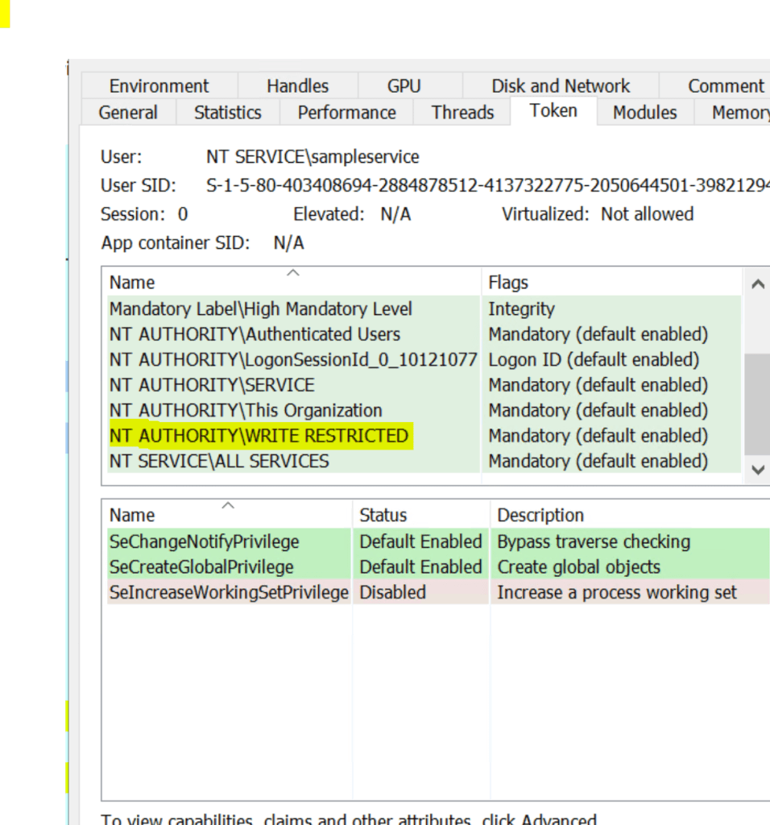This screenshot has height=825, width=770.
Task: Sort privileges by Description column header
Action: pos(540,515)
